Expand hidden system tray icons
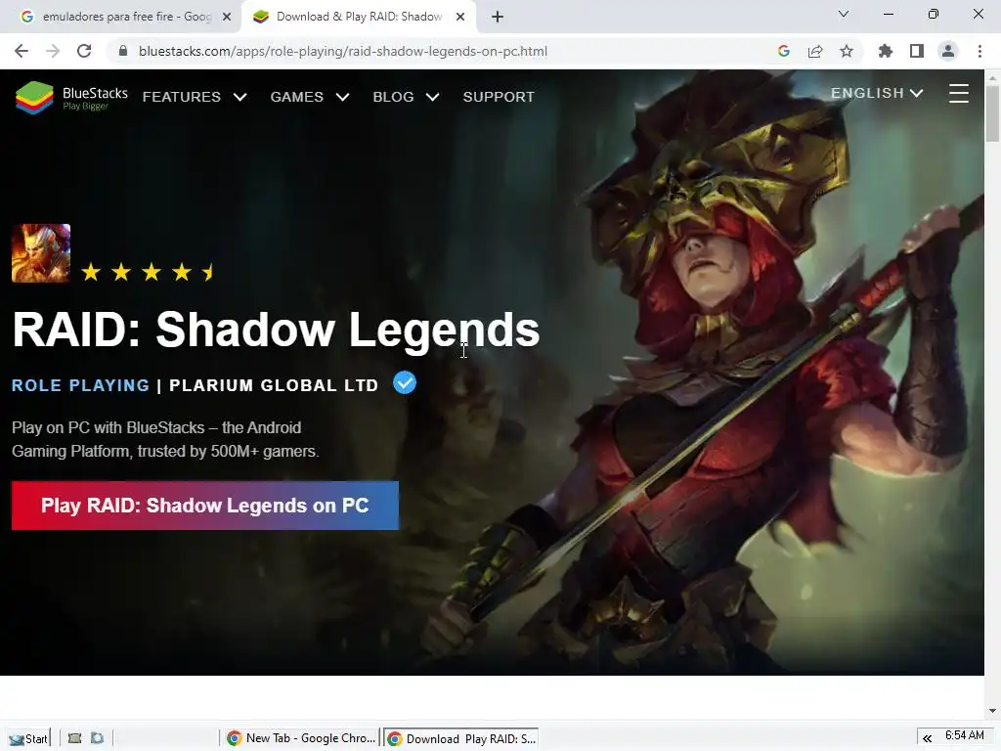Image resolution: width=1001 pixels, height=751 pixels. pyautogui.click(x=927, y=738)
